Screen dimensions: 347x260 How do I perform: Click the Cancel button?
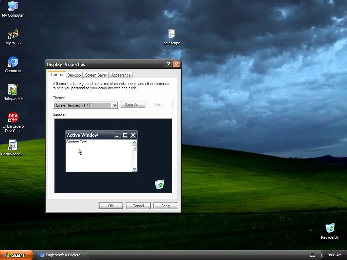pos(138,206)
